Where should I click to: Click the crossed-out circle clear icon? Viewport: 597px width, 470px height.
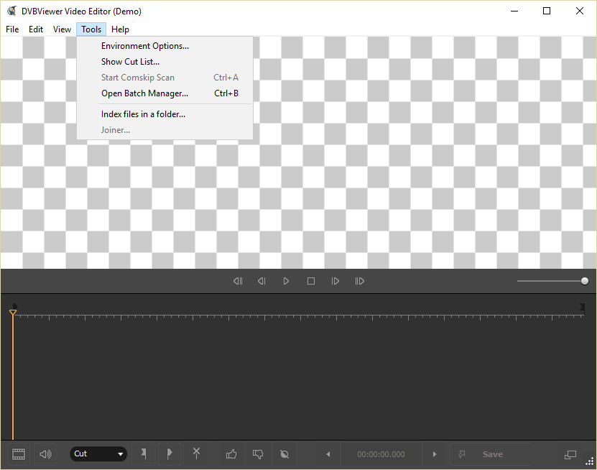pos(284,454)
